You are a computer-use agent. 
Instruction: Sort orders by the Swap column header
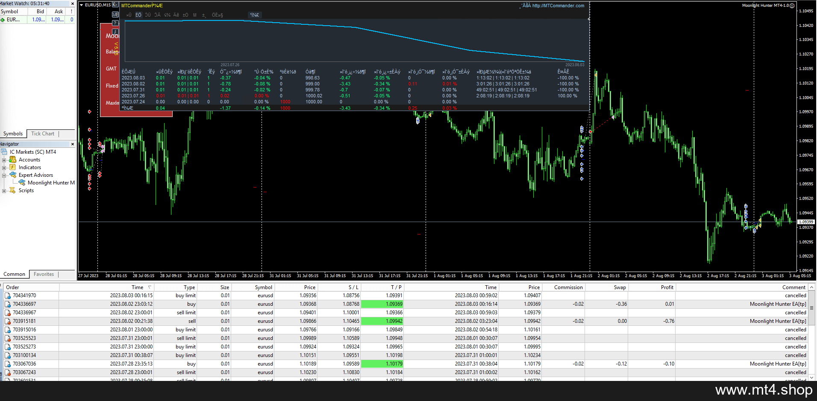[607, 287]
